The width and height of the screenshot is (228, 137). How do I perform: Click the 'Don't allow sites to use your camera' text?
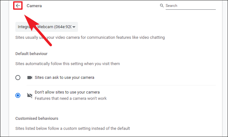tap(67, 92)
